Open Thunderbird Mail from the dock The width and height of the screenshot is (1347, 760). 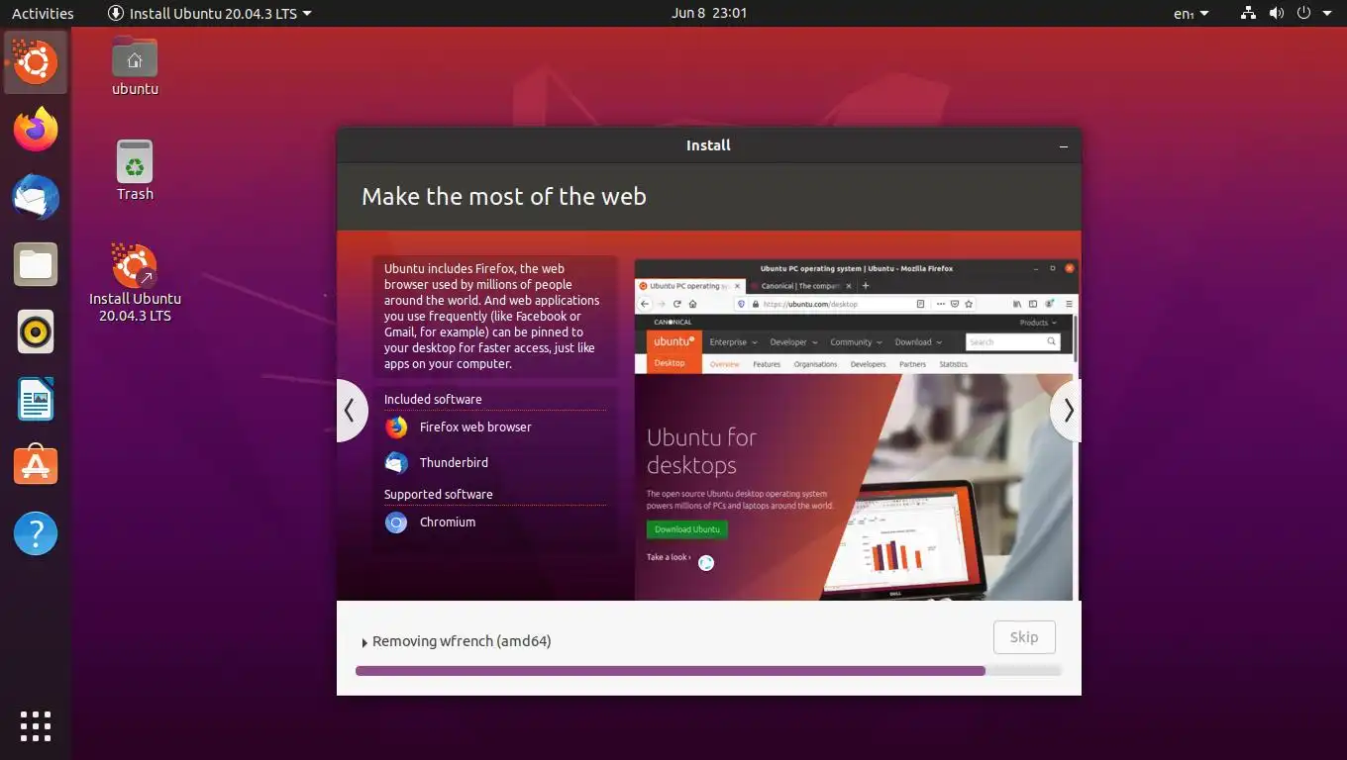pos(36,197)
